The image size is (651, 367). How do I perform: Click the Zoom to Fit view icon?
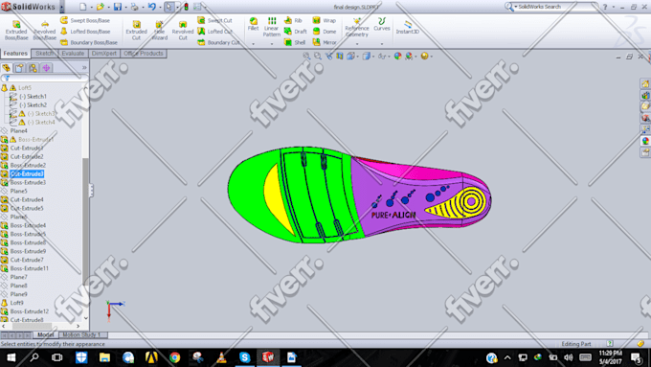click(x=306, y=56)
